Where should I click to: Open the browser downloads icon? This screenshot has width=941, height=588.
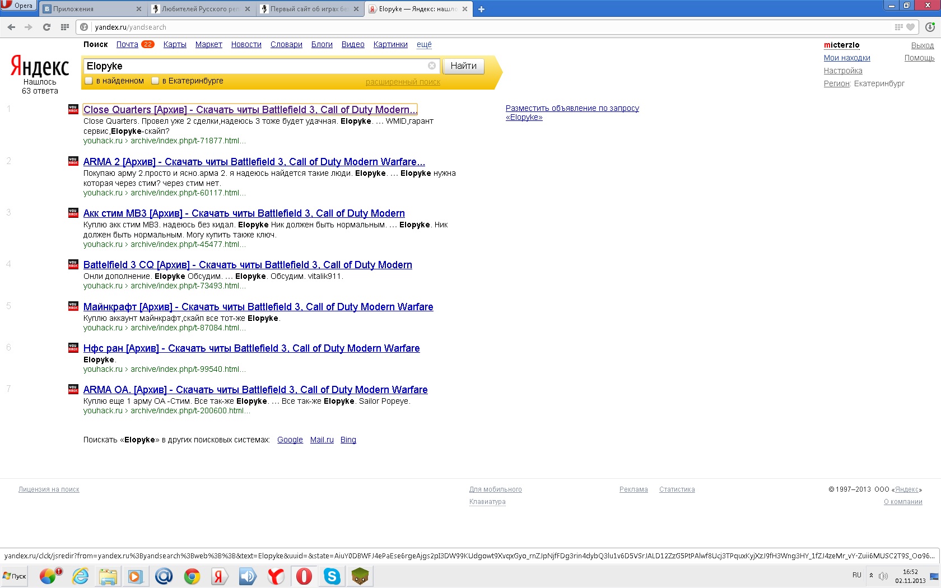[930, 27]
